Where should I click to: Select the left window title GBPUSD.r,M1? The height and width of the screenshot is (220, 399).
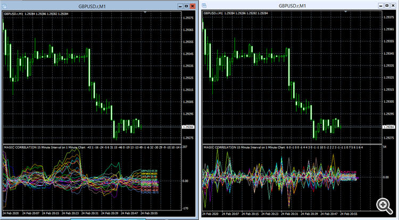tap(93, 6)
